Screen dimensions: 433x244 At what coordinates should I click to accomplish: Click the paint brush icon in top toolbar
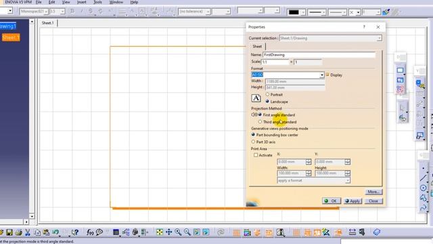click(x=386, y=12)
